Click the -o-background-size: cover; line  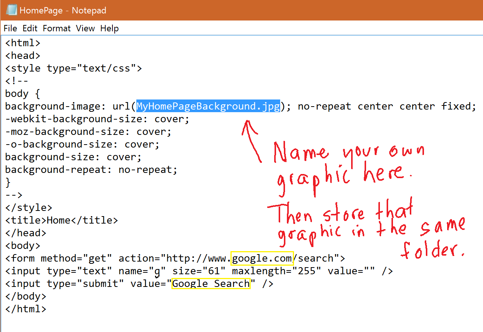click(83, 145)
